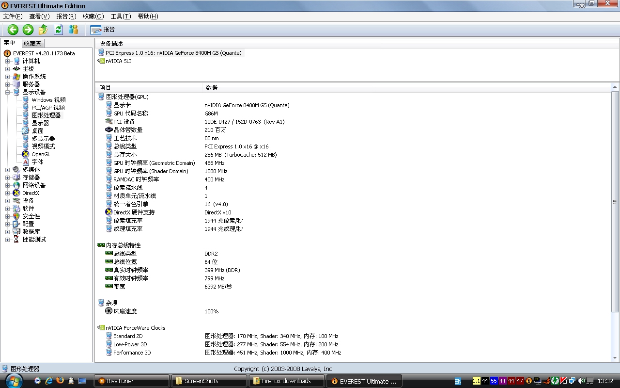Switch to FireFox downloads in taskbar
620x388 pixels.
click(287, 381)
